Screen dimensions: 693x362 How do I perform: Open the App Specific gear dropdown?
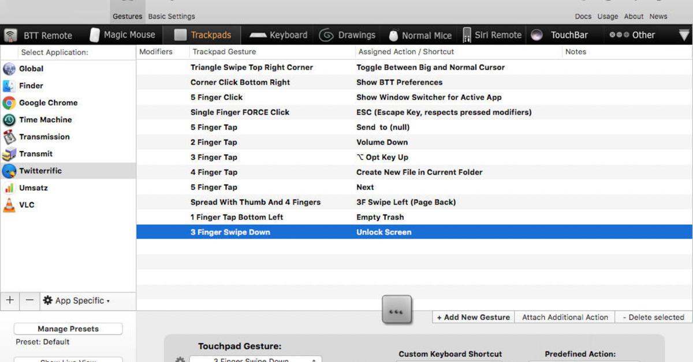click(x=76, y=300)
